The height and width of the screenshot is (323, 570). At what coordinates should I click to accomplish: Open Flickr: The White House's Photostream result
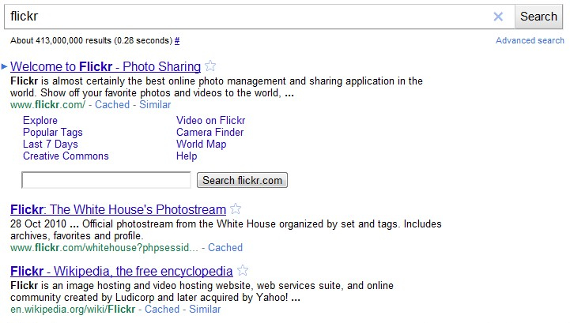tap(118, 209)
